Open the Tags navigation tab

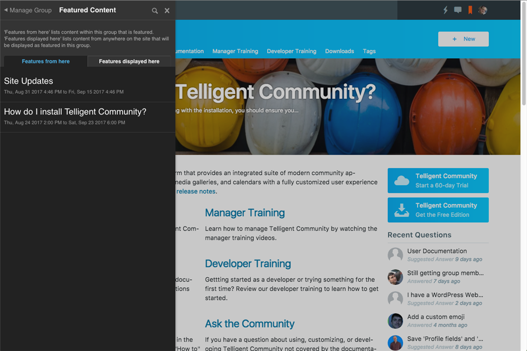369,51
